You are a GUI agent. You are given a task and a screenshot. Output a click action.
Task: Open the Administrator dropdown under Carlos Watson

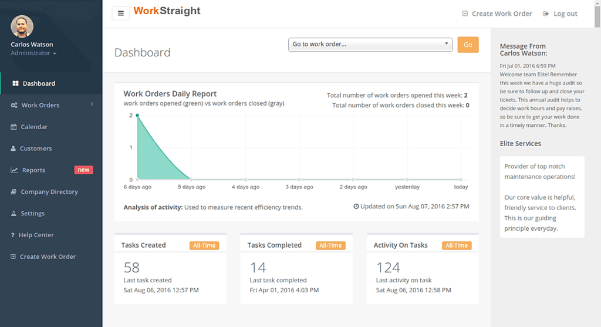point(33,53)
